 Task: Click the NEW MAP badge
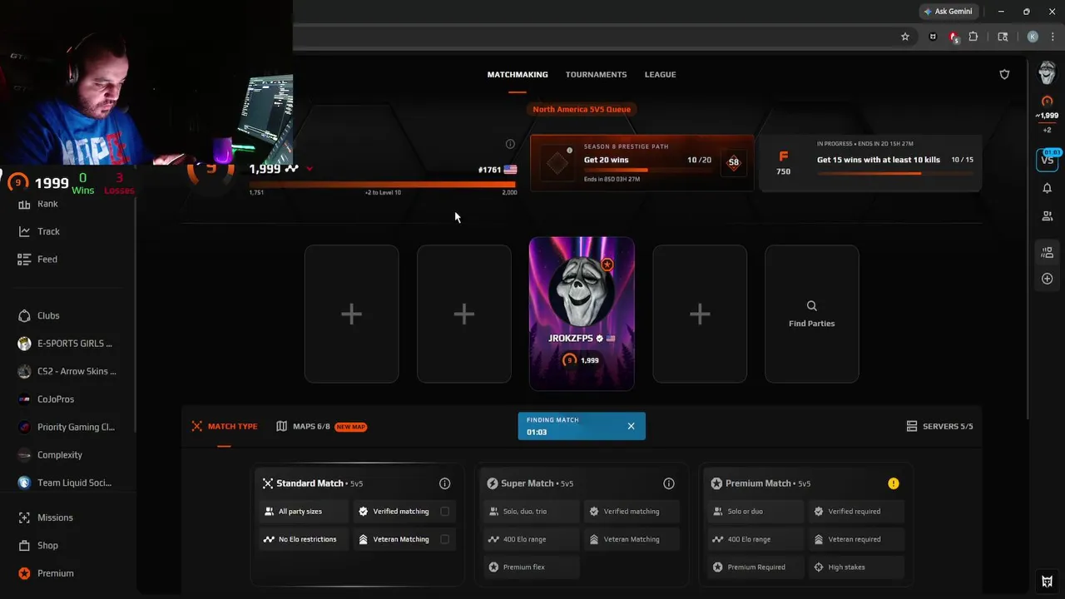click(350, 427)
